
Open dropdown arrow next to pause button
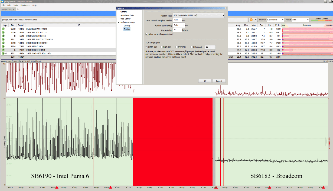(x=256, y=20)
